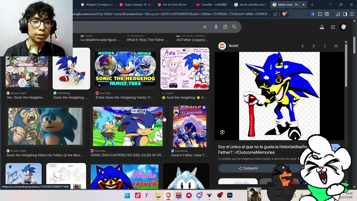Open a new browser tab

[312, 4]
